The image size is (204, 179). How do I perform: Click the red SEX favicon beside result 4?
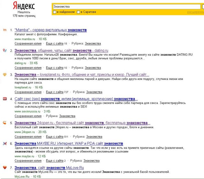tap(5, 99)
